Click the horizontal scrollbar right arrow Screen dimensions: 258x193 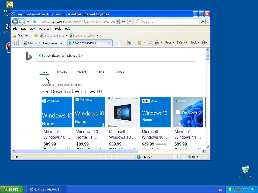(204, 151)
